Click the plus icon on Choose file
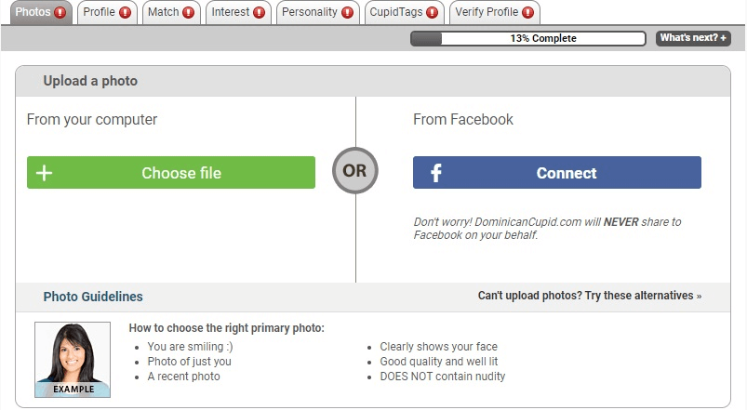This screenshot has height=410, width=747. coord(45,173)
